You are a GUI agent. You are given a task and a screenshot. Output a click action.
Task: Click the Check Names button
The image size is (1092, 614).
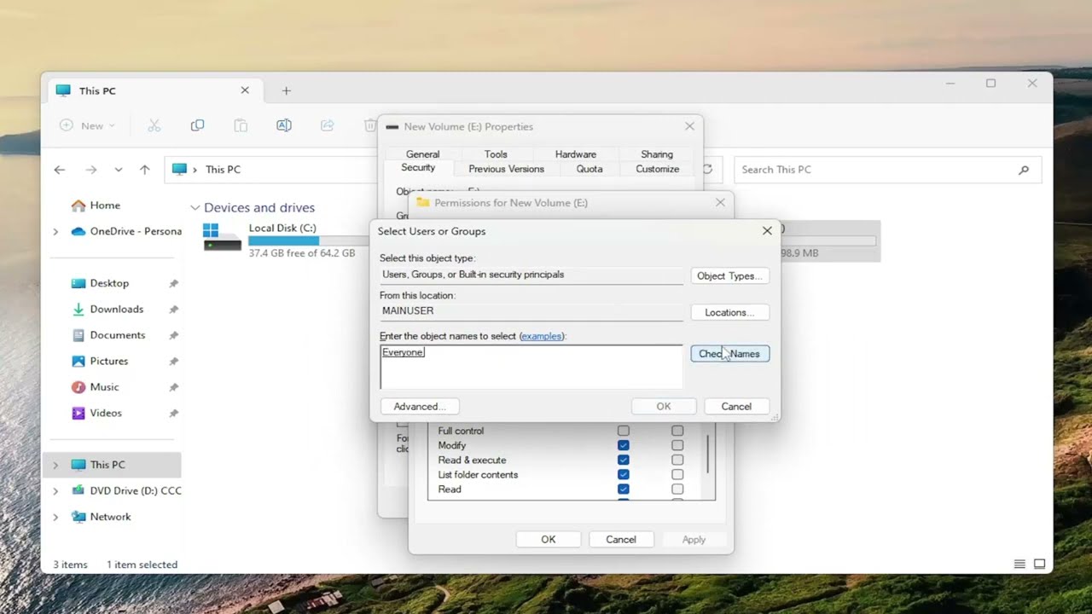tap(729, 354)
